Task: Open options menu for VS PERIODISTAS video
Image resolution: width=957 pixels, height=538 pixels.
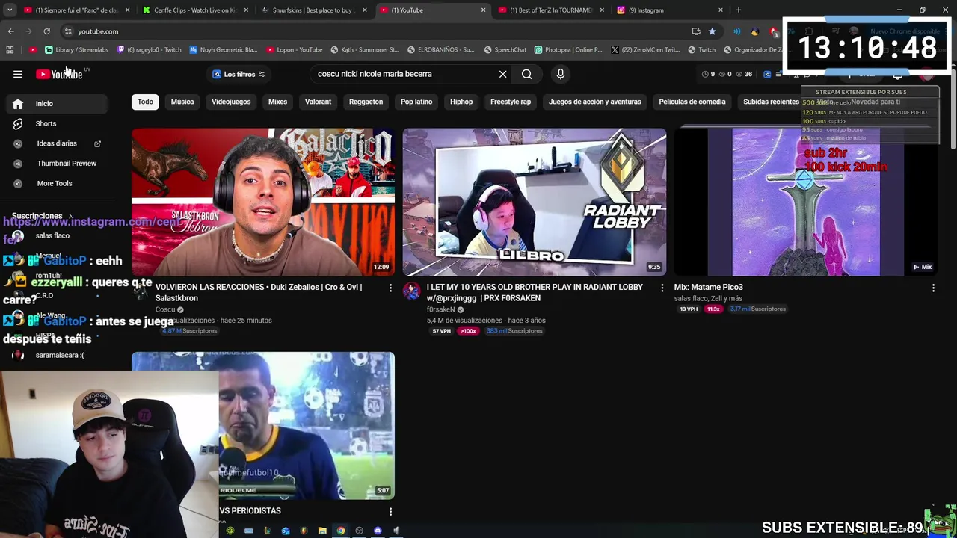Action: point(390,511)
